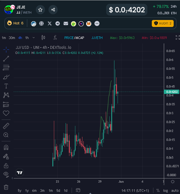Select the forecasting and measurement tool
The height and width of the screenshot is (194, 180).
(x=6, y=104)
